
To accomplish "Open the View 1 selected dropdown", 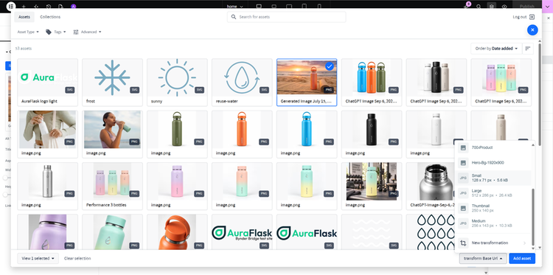I will [38, 259].
